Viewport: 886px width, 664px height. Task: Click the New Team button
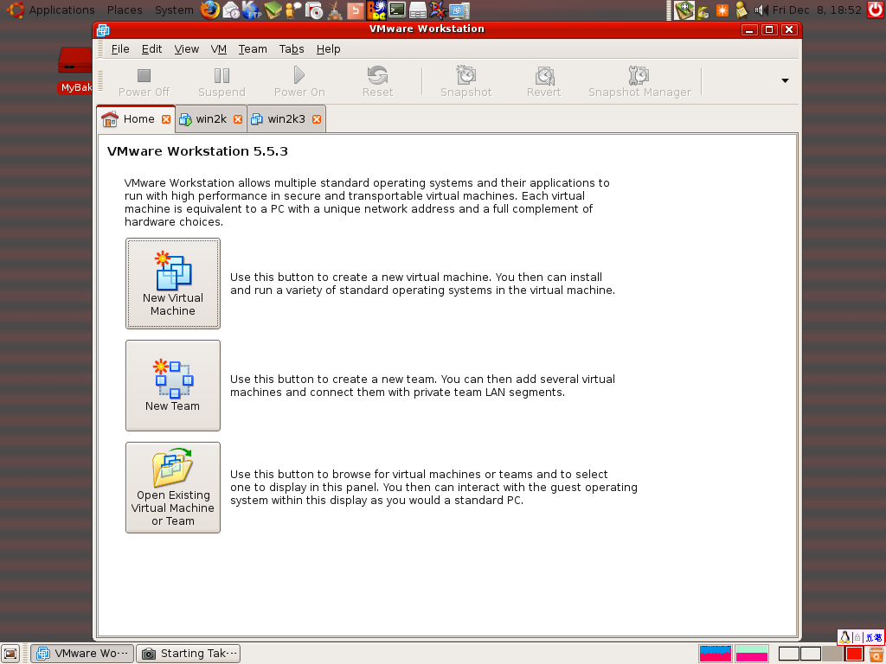coord(173,386)
